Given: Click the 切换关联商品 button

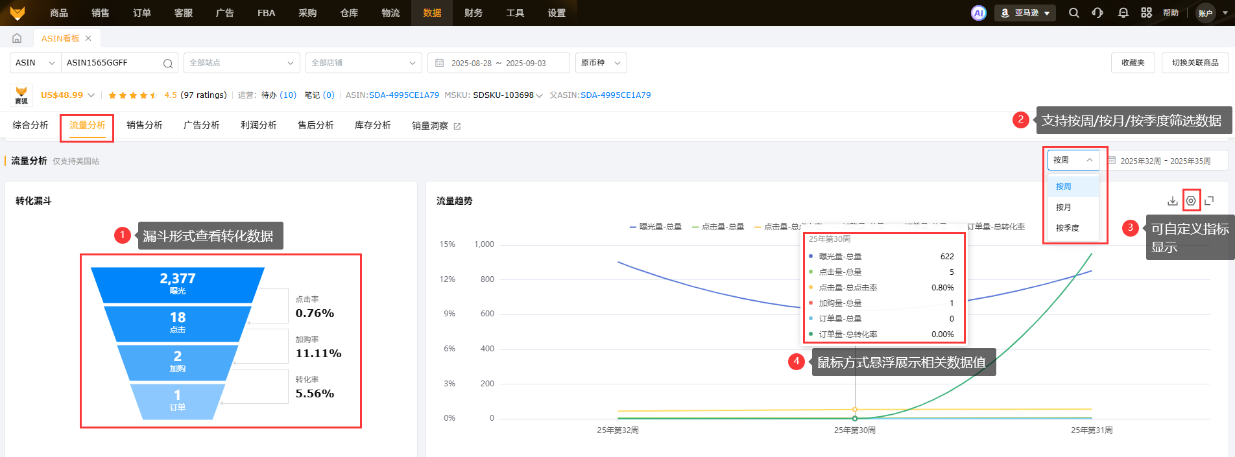Looking at the screenshot, I should 1195,63.
